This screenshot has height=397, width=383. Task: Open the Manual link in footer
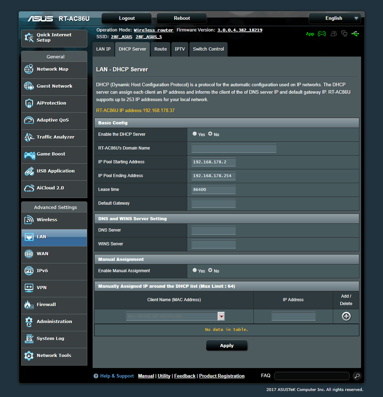tap(146, 376)
